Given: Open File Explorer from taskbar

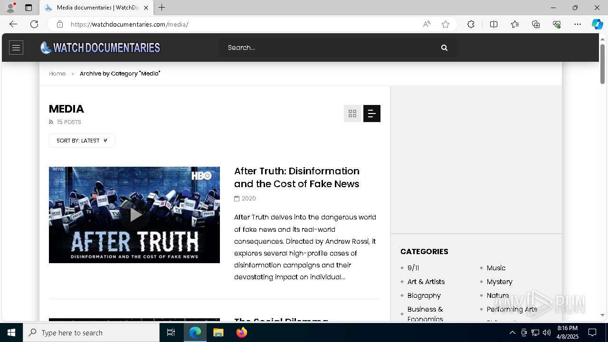Looking at the screenshot, I should [218, 332].
